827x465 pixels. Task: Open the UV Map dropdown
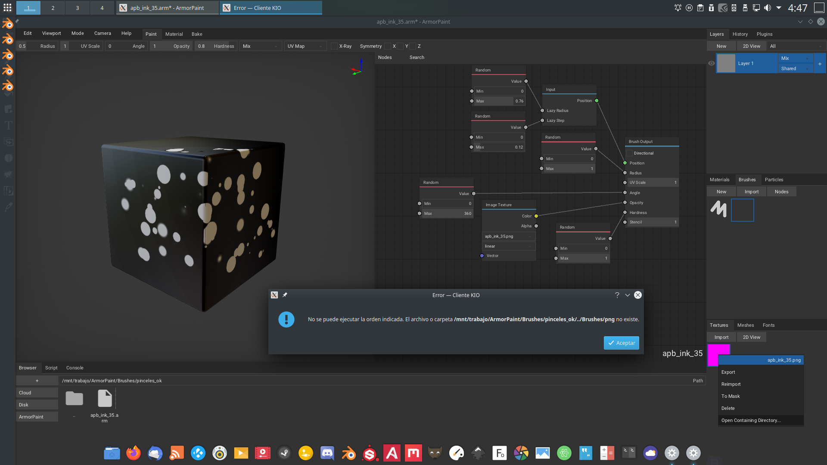pos(305,46)
